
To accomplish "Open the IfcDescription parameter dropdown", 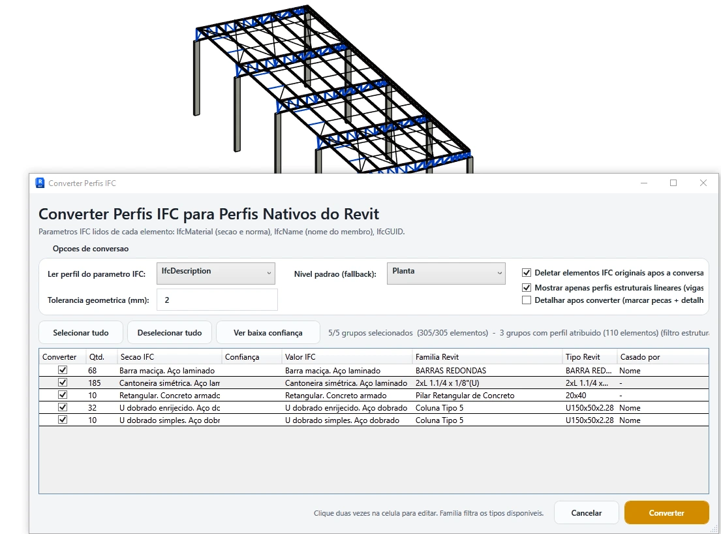I will (x=216, y=274).
